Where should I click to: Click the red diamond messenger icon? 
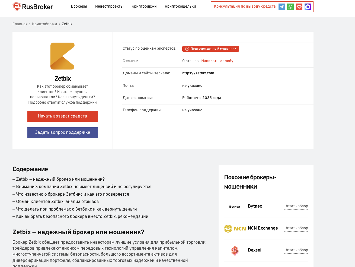(x=299, y=7)
